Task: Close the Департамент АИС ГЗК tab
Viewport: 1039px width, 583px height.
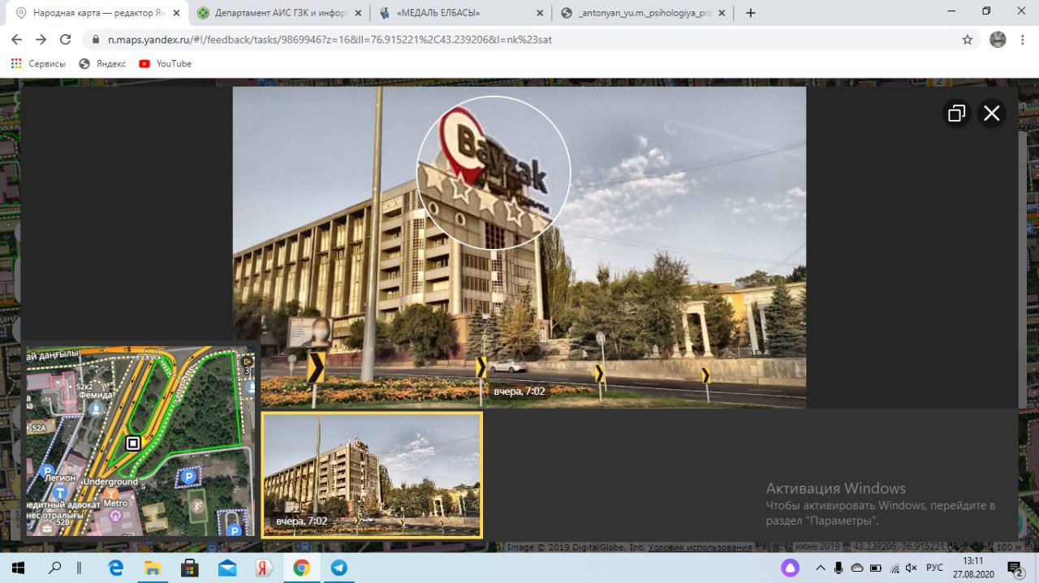Action: point(358,13)
